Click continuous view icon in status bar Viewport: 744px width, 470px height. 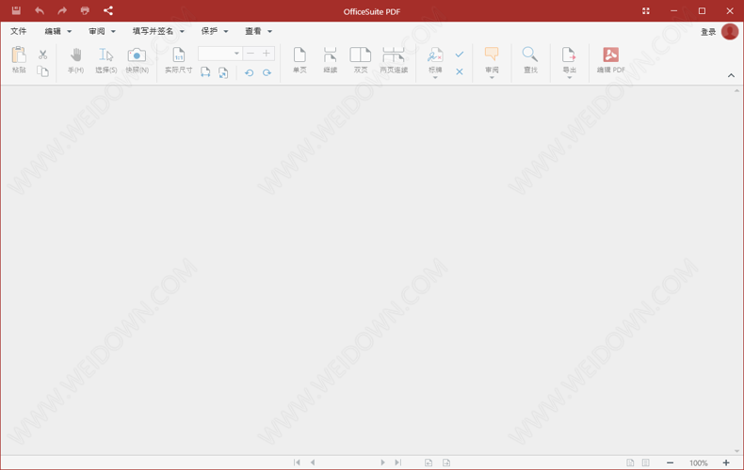(646, 462)
